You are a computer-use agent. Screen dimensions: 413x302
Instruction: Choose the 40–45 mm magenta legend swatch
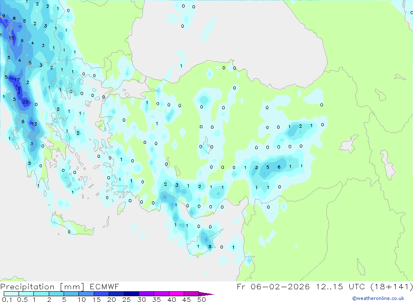(x=176, y=294)
